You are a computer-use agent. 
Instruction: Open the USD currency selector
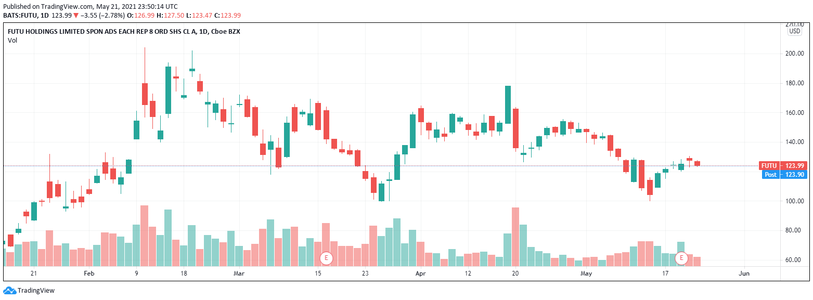click(x=795, y=31)
